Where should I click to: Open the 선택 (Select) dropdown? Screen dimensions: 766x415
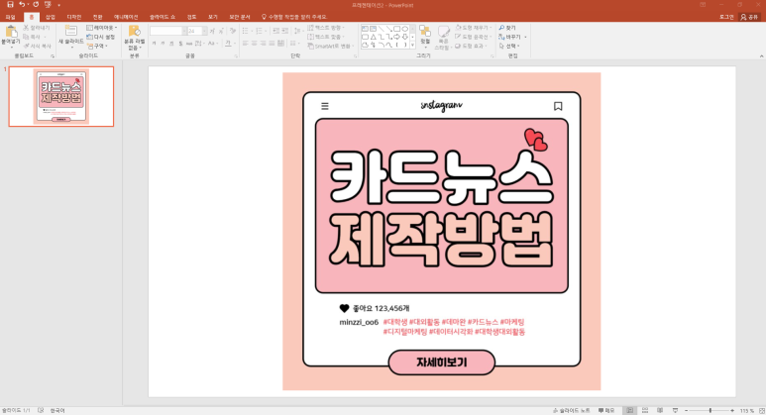(509, 46)
